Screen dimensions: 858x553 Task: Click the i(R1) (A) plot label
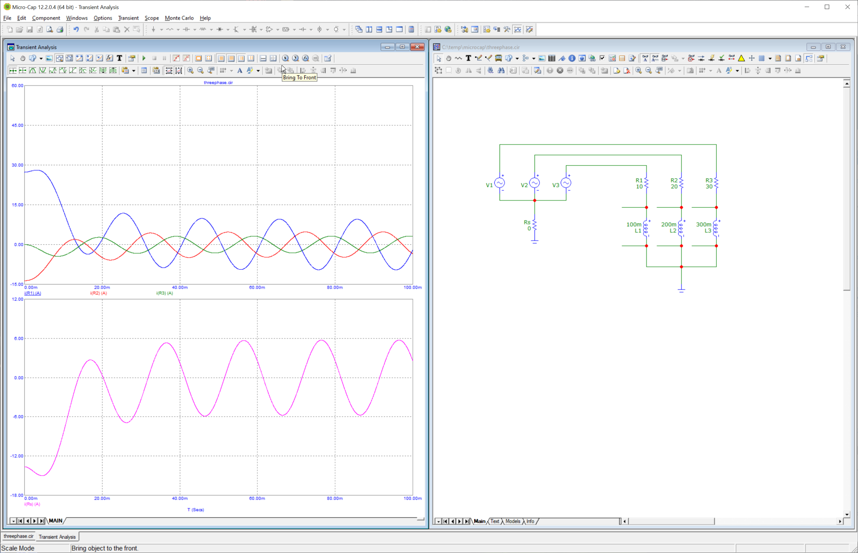pos(33,293)
